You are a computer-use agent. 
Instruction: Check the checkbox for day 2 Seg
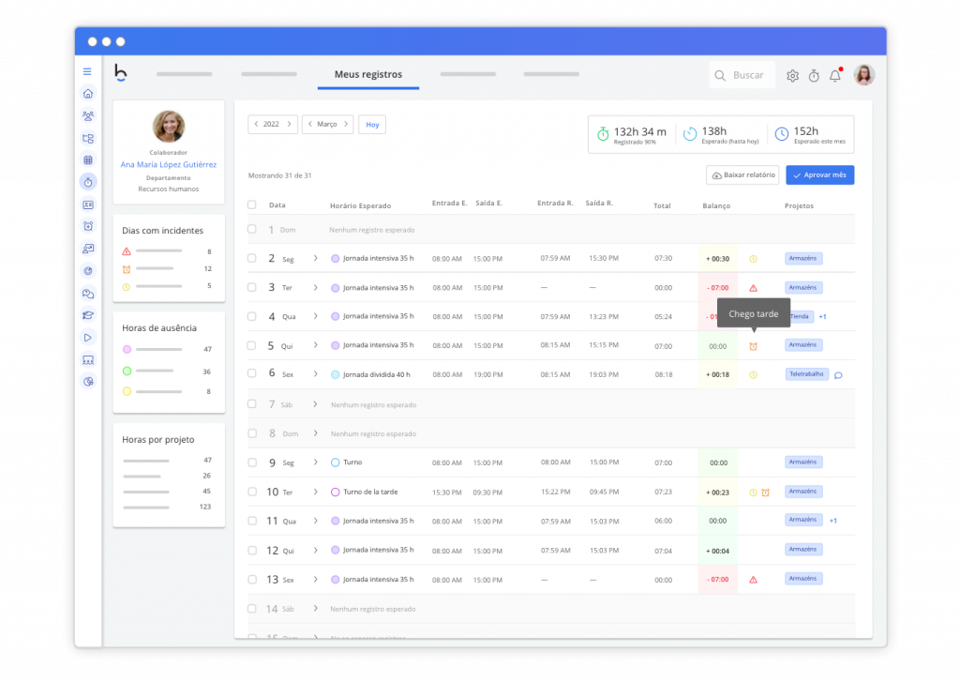click(x=251, y=258)
